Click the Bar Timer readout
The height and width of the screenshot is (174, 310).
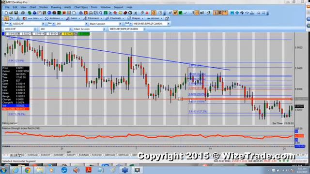(x=283, y=123)
